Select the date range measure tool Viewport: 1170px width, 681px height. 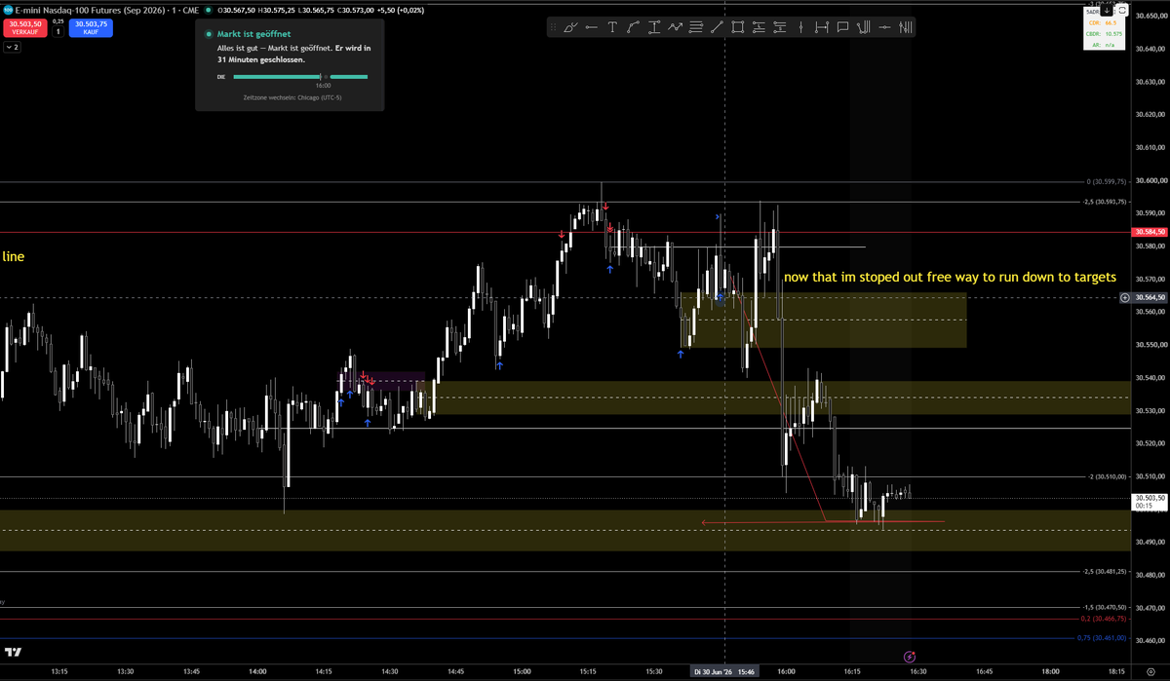[822, 27]
